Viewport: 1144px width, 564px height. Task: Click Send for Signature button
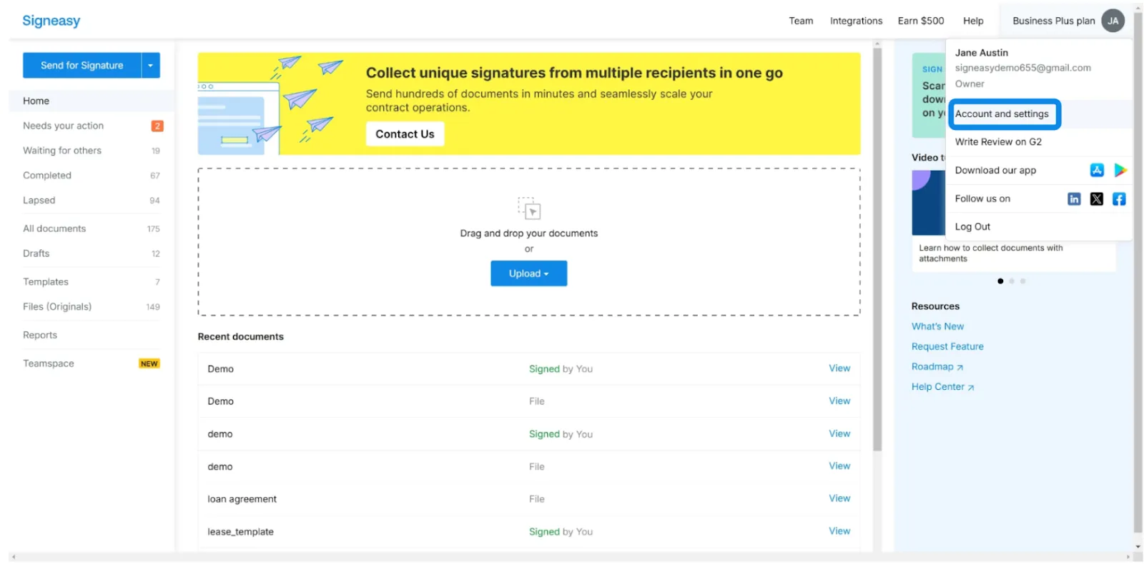click(x=82, y=65)
